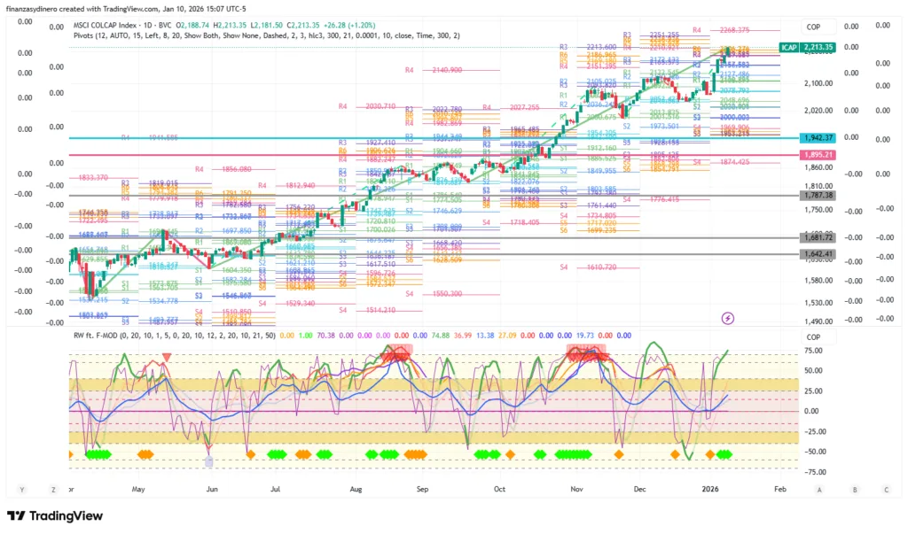908x534 pixels.
Task: Click the Y scale label icon
Action: 20,489
